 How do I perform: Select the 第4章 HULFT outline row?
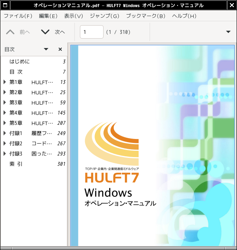(34, 113)
